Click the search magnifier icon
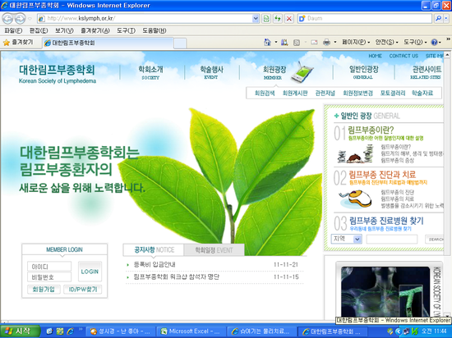This screenshot has height=338, width=452. tap(438, 18)
